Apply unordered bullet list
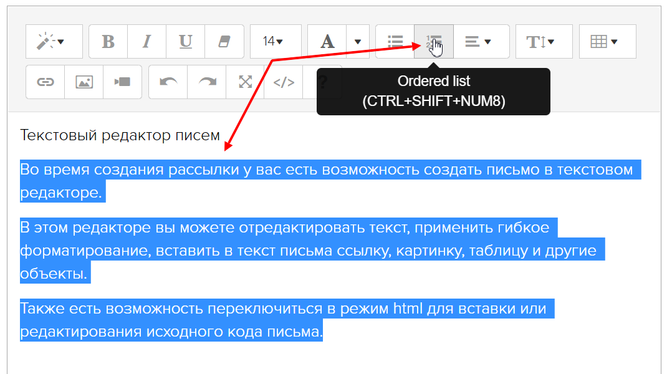Screen dimensions: 667x374 pos(395,42)
